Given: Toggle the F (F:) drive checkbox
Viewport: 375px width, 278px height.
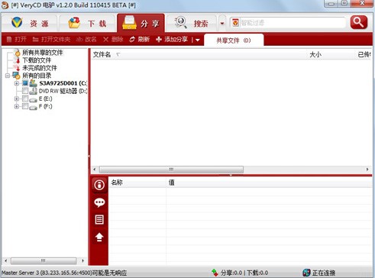Looking at the screenshot, I should coord(25,106).
